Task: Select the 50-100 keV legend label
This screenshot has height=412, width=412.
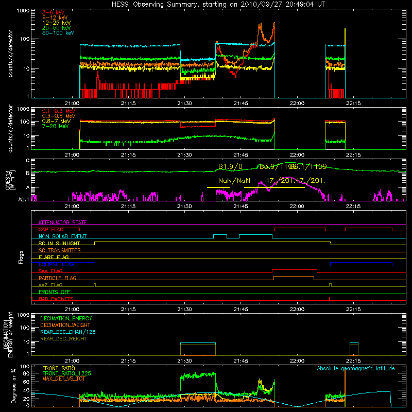Action: tap(58, 33)
